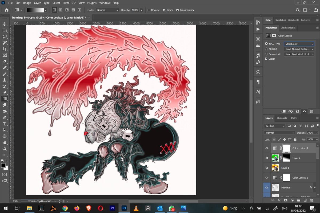320x213 pixels.
Task: Hide the Color Lookup 1 layer
Action: tap(267, 178)
